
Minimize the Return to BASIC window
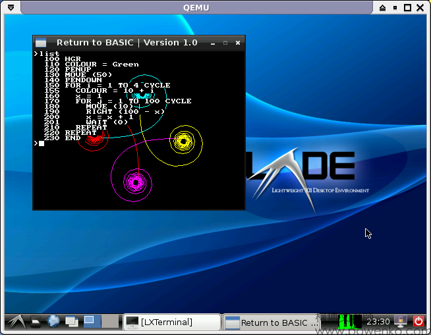tap(213, 43)
